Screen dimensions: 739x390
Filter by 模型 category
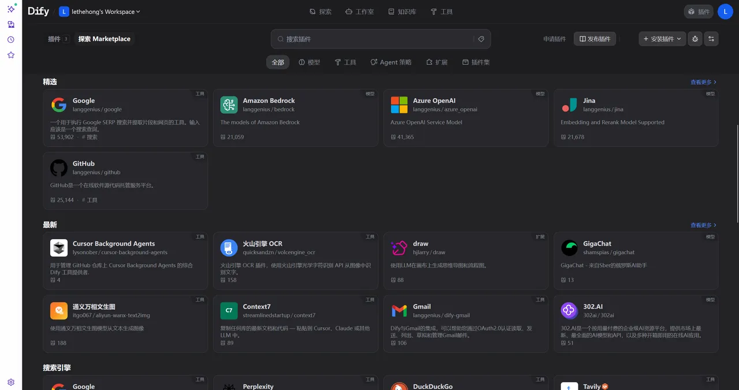tap(309, 62)
